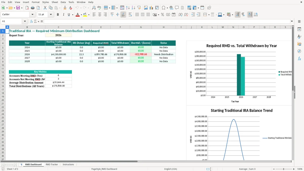The width and height of the screenshot is (304, 171).
Task: Click the Insert Chart icon
Action: [x=151, y=8]
